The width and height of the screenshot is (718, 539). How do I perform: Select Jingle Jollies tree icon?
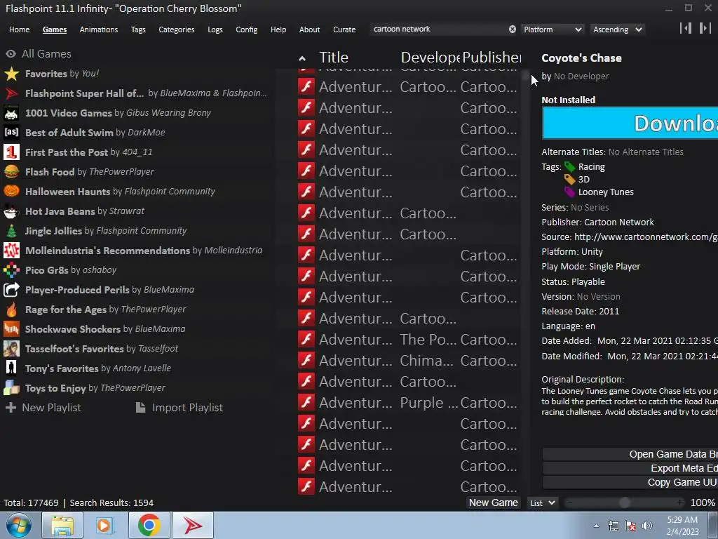click(11, 230)
